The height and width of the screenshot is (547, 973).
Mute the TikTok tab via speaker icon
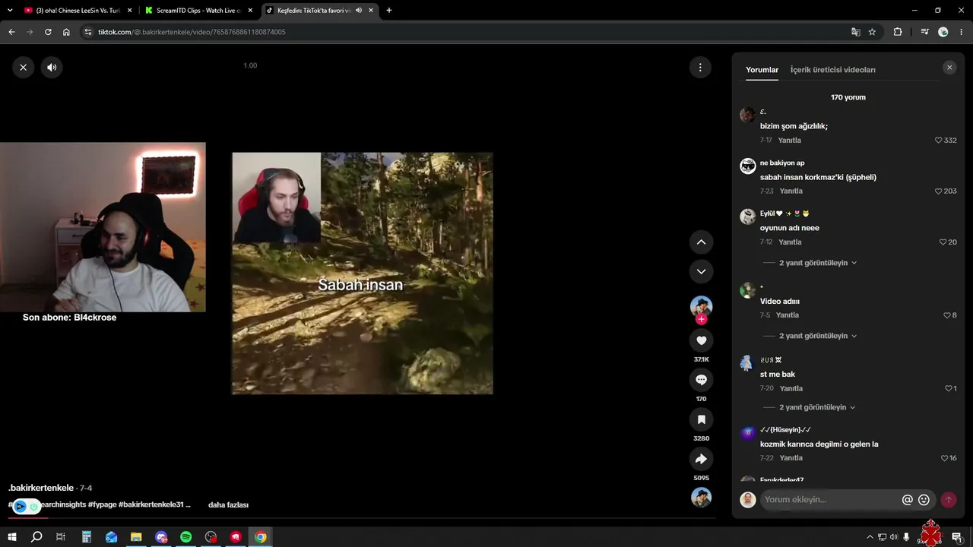pyautogui.click(x=359, y=11)
